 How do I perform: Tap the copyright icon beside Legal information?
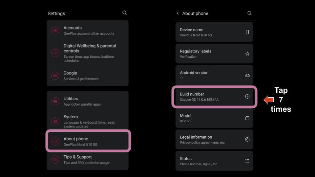coord(247,140)
